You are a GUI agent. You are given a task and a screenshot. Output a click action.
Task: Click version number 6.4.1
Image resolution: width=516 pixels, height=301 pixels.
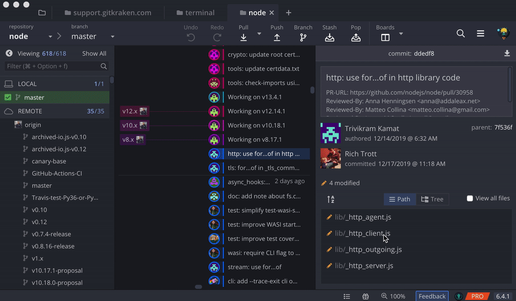(x=503, y=296)
